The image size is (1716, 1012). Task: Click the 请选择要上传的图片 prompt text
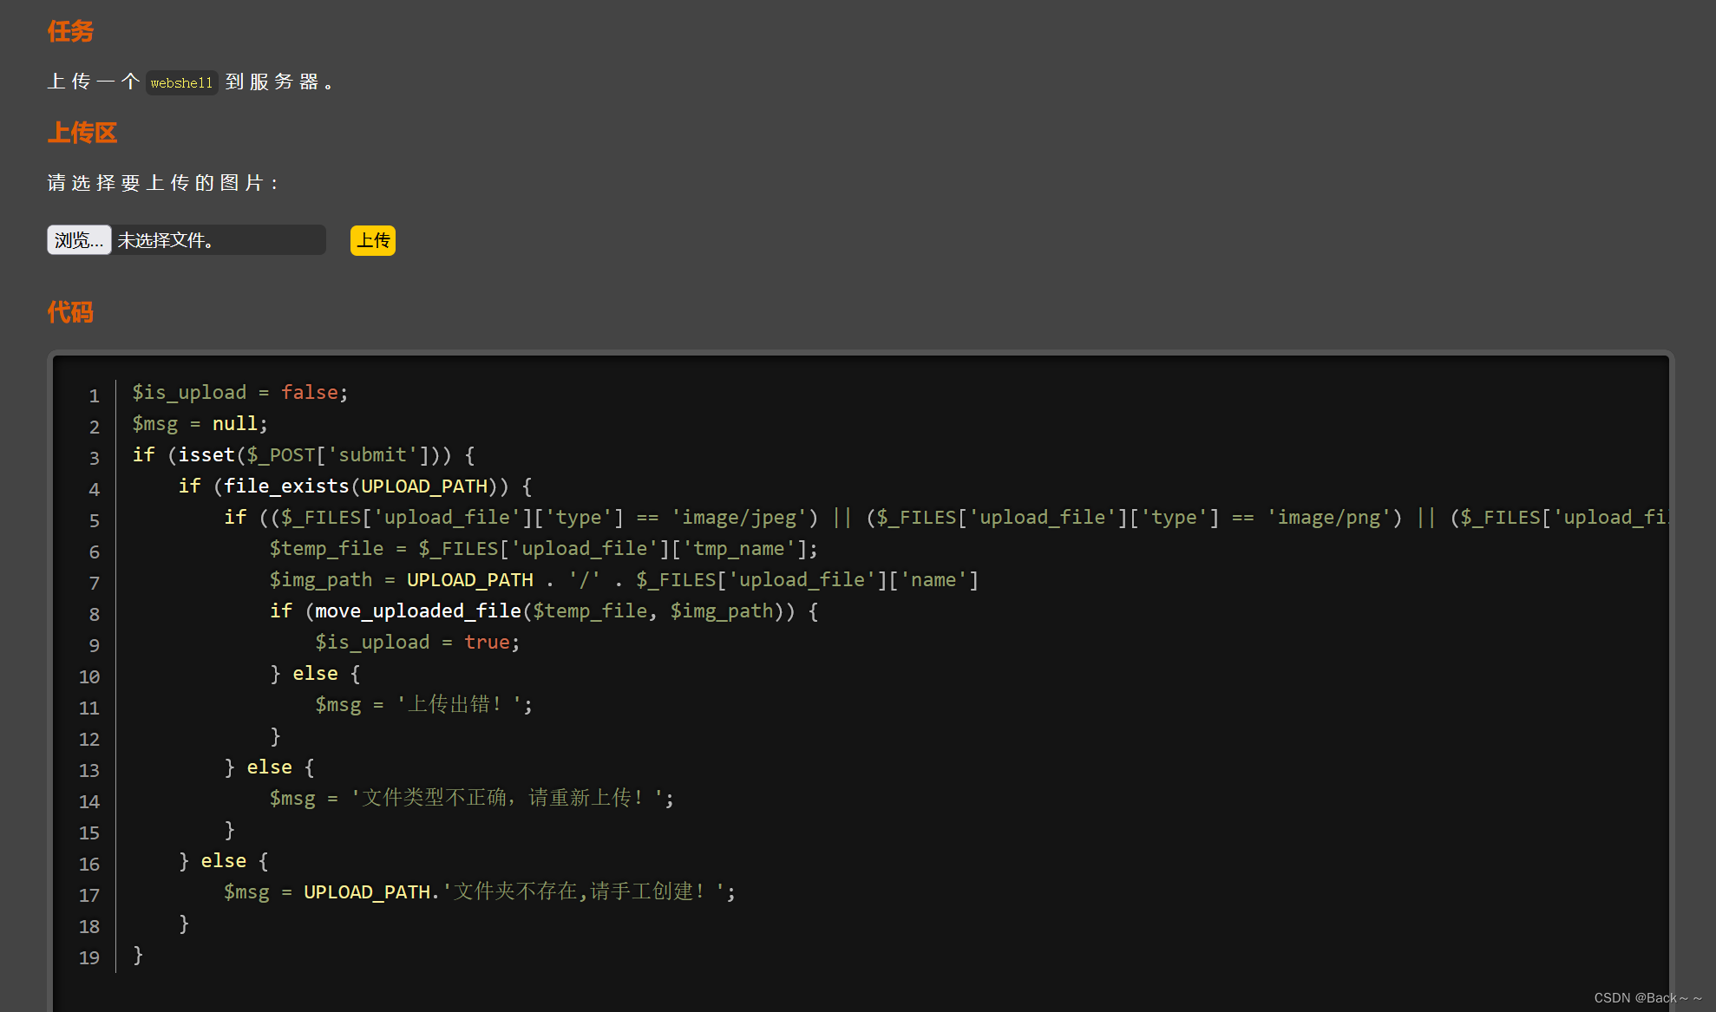point(163,183)
